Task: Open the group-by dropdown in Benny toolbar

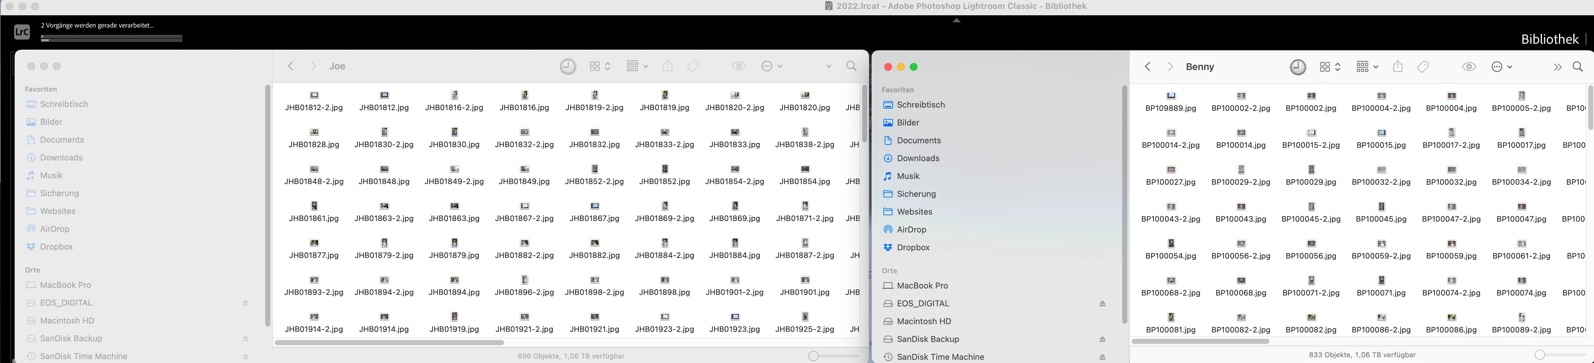Action: click(x=1366, y=67)
